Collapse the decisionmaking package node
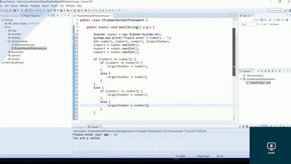This screenshot has height=164, width=291. [x=6, y=41]
